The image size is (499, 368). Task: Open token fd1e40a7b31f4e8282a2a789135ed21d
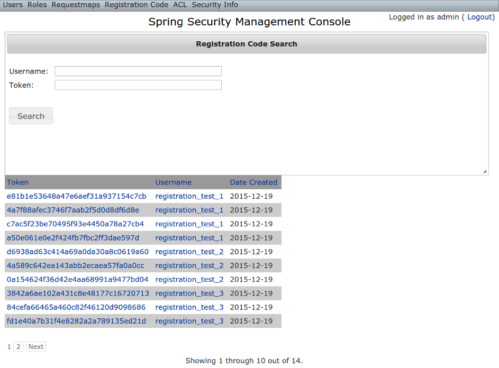(x=77, y=321)
